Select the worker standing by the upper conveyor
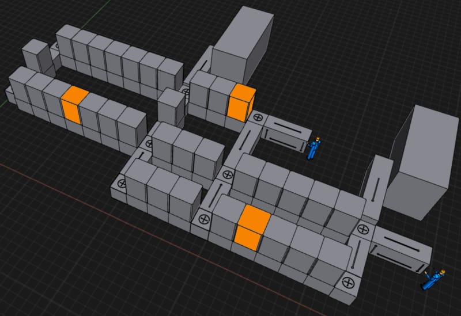This screenshot has width=461, height=316. (313, 148)
